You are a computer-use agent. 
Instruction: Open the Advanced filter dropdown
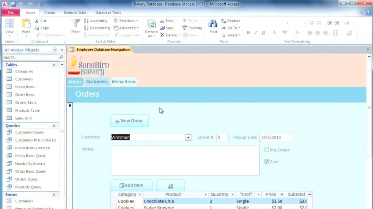[x=126, y=28]
